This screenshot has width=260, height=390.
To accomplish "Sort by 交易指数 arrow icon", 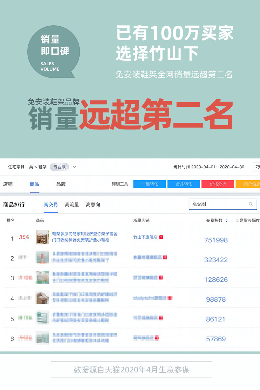I will coord(226,221).
